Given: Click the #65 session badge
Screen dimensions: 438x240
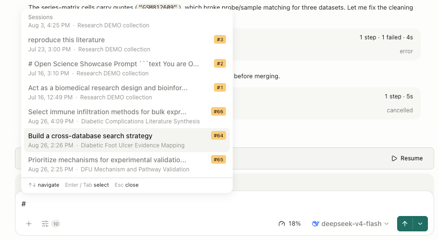Looking at the screenshot, I should point(218,159).
